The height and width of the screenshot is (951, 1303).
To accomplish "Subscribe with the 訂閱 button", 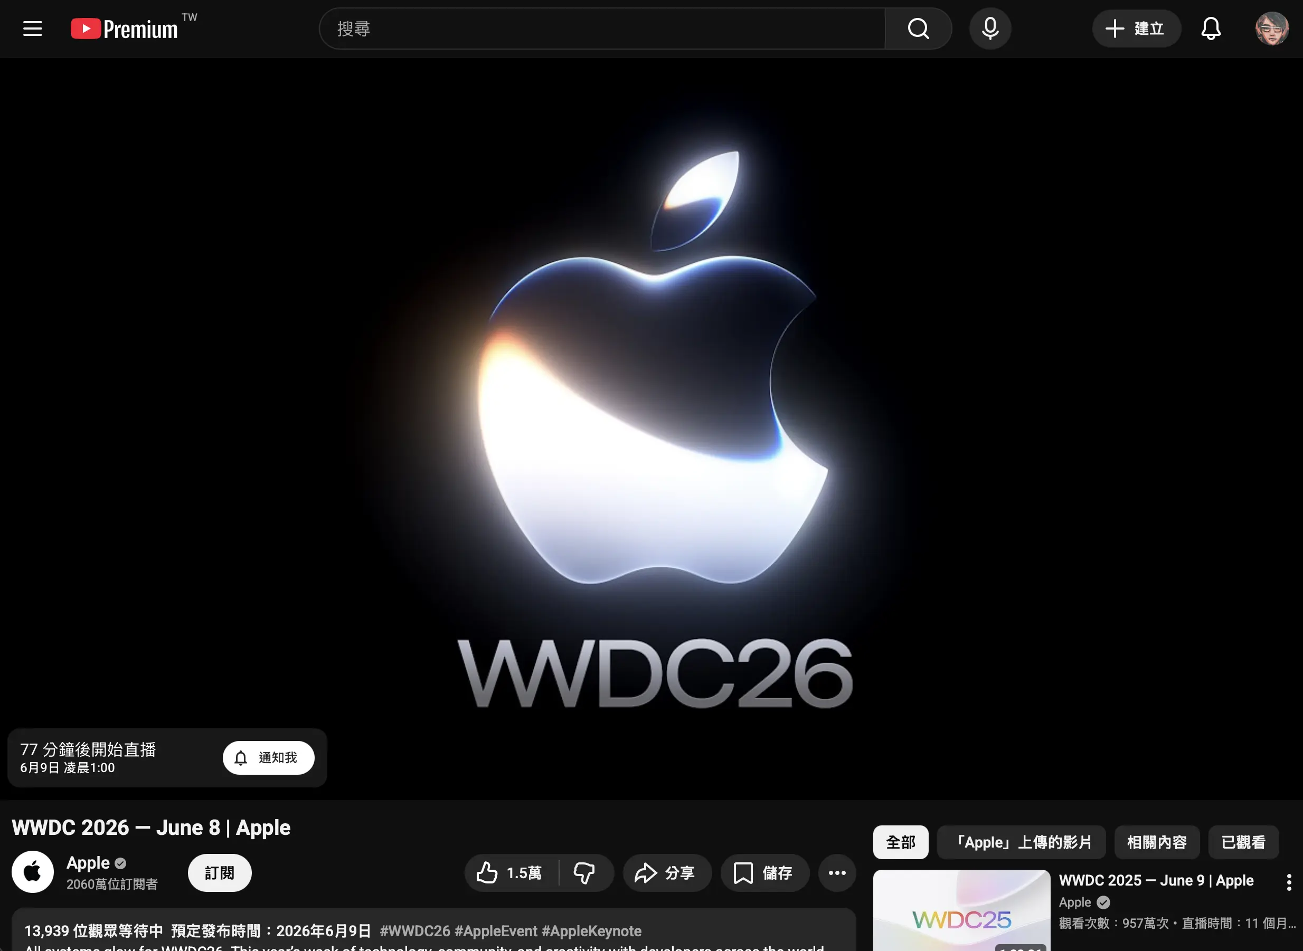I will tap(220, 873).
